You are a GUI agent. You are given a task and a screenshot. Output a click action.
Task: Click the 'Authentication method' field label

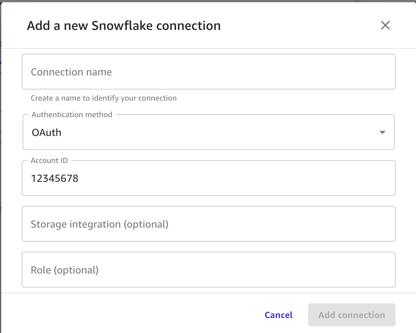tap(72, 115)
